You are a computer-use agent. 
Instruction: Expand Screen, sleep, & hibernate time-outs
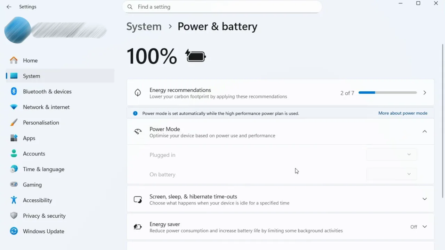(424, 199)
